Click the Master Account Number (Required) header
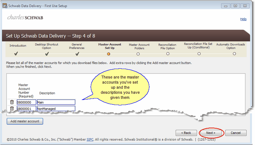The image size is (255, 145). coord(26,90)
